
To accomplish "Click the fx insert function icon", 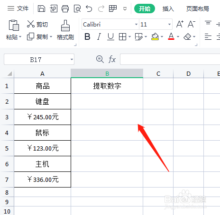I will 112,59.
